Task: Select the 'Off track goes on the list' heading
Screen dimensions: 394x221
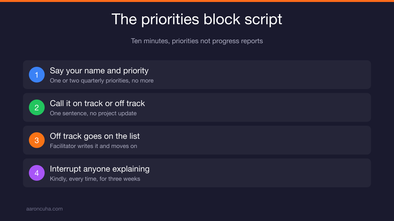Action: 95,136
